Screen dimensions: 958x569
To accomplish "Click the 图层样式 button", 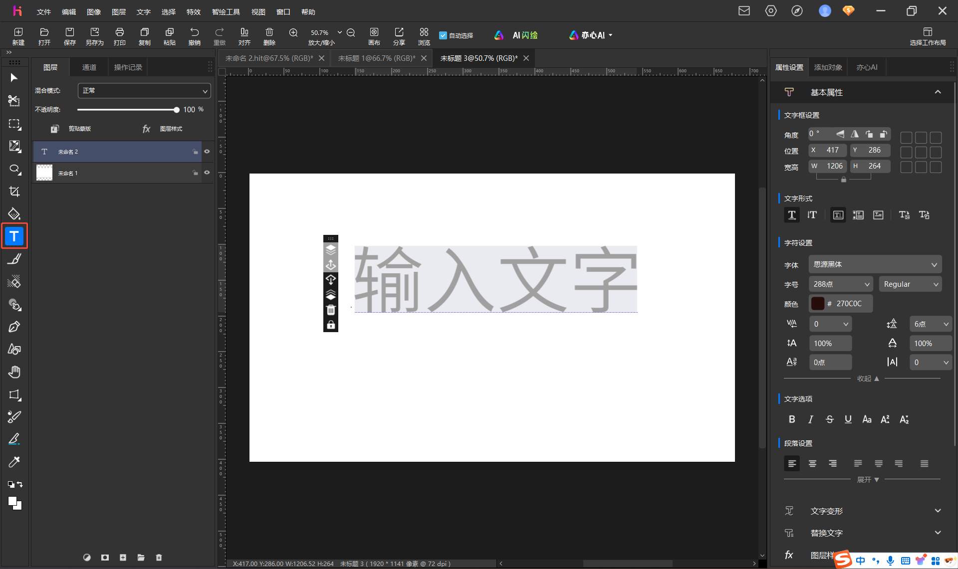I will [162, 129].
